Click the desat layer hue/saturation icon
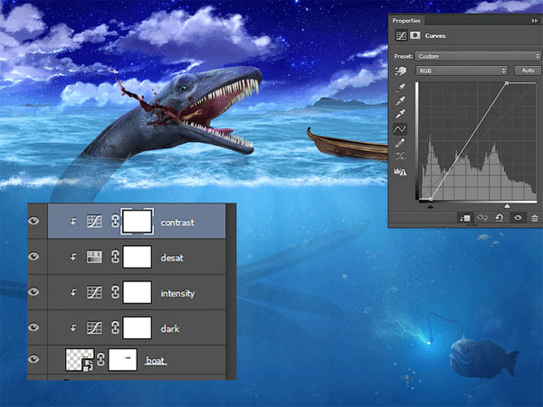Screen dimensions: 543x407 pos(94,257)
